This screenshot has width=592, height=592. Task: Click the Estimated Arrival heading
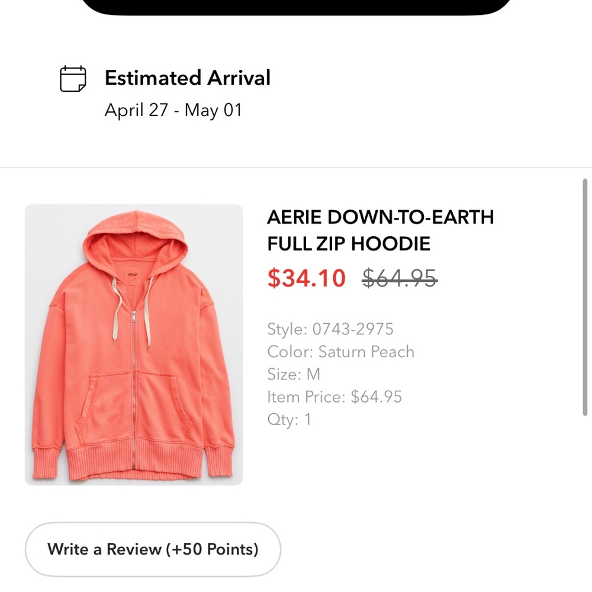click(x=187, y=78)
